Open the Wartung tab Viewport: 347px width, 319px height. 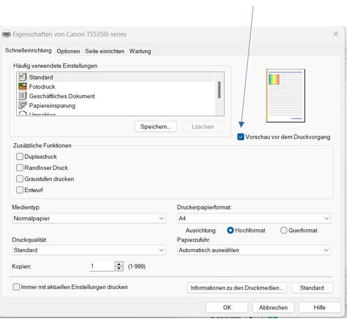coord(140,51)
